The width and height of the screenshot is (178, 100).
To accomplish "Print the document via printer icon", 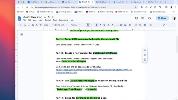I will tap(33, 25).
